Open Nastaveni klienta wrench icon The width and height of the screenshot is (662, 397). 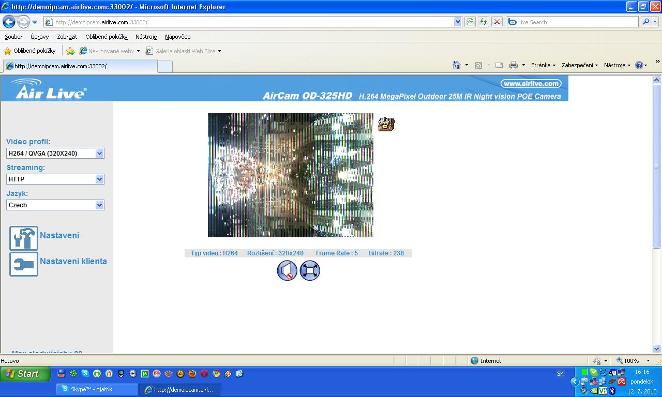23,265
